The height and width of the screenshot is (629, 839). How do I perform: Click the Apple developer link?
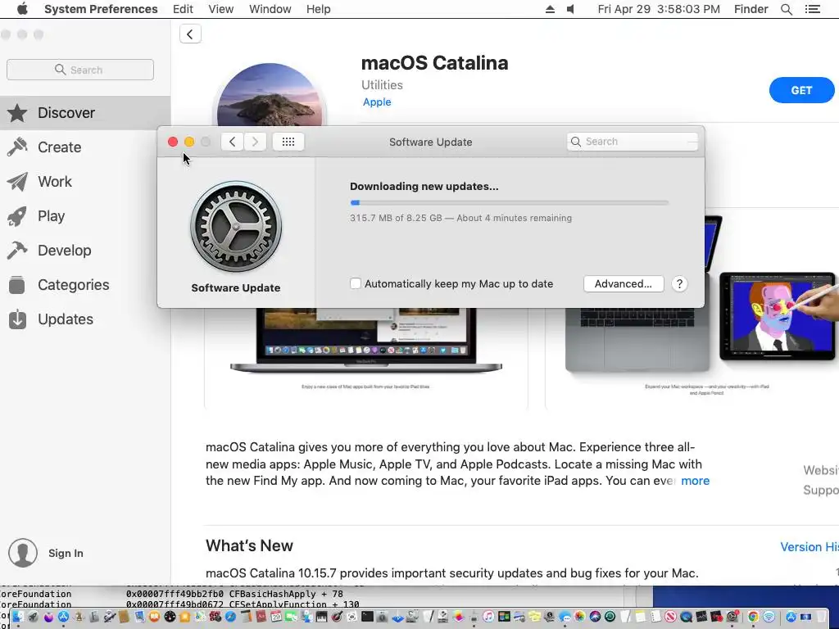click(377, 102)
